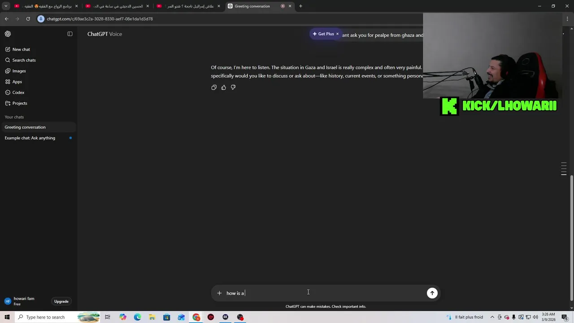574x323 pixels.
Task: Open the notification center icon
Action: [565, 317]
